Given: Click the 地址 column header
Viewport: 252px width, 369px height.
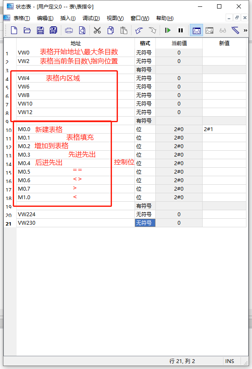Looking at the screenshot, I should (75, 43).
